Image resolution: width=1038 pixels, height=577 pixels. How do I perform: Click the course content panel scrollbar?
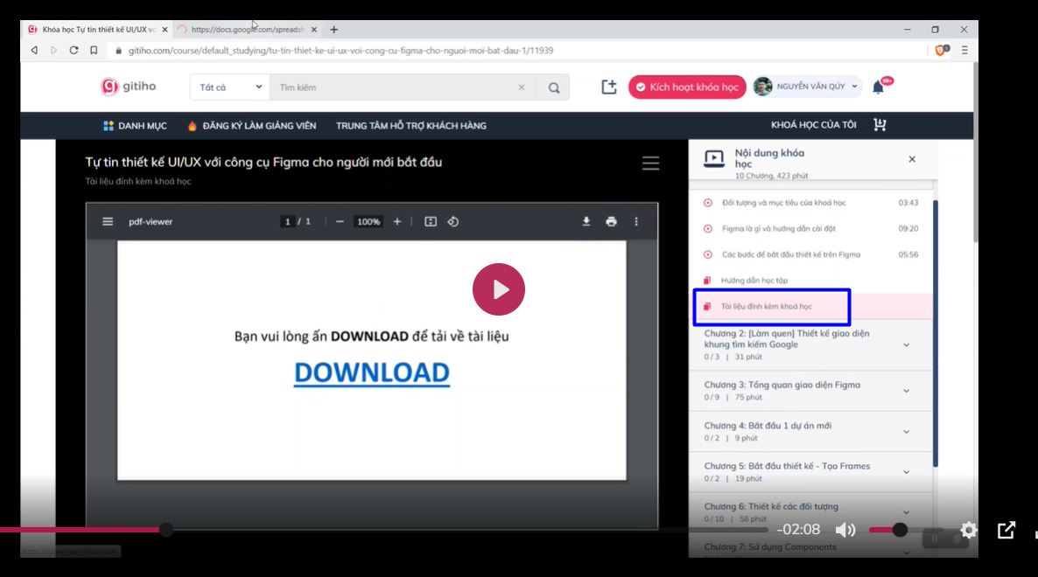pos(936,334)
